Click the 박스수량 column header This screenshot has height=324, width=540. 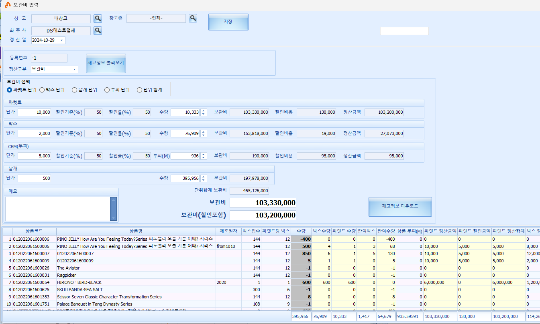click(x=322, y=231)
